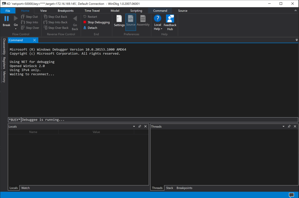Pin the Threads panel
Screen dimensions: 299x198
click(x=289, y=126)
